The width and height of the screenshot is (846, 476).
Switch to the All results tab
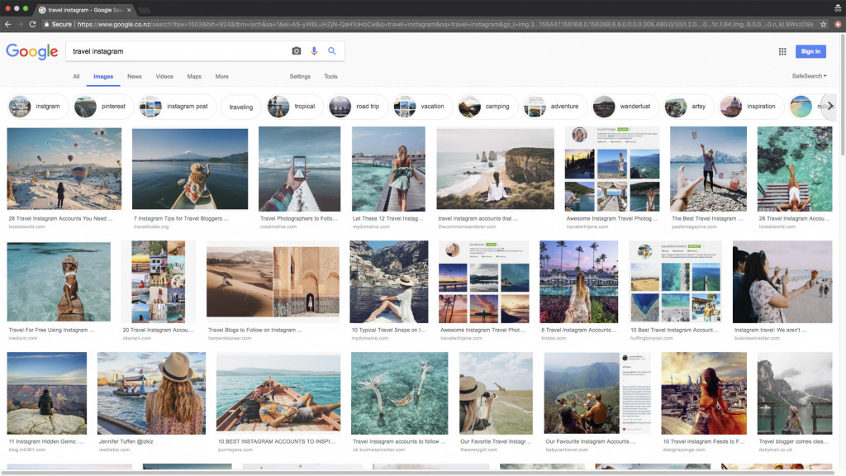pyautogui.click(x=76, y=77)
